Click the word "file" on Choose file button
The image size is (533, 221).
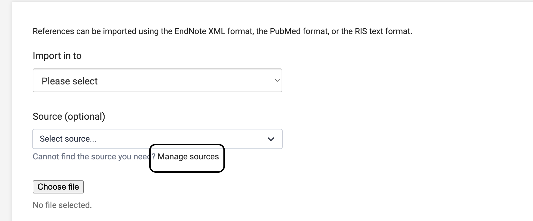tap(74, 187)
